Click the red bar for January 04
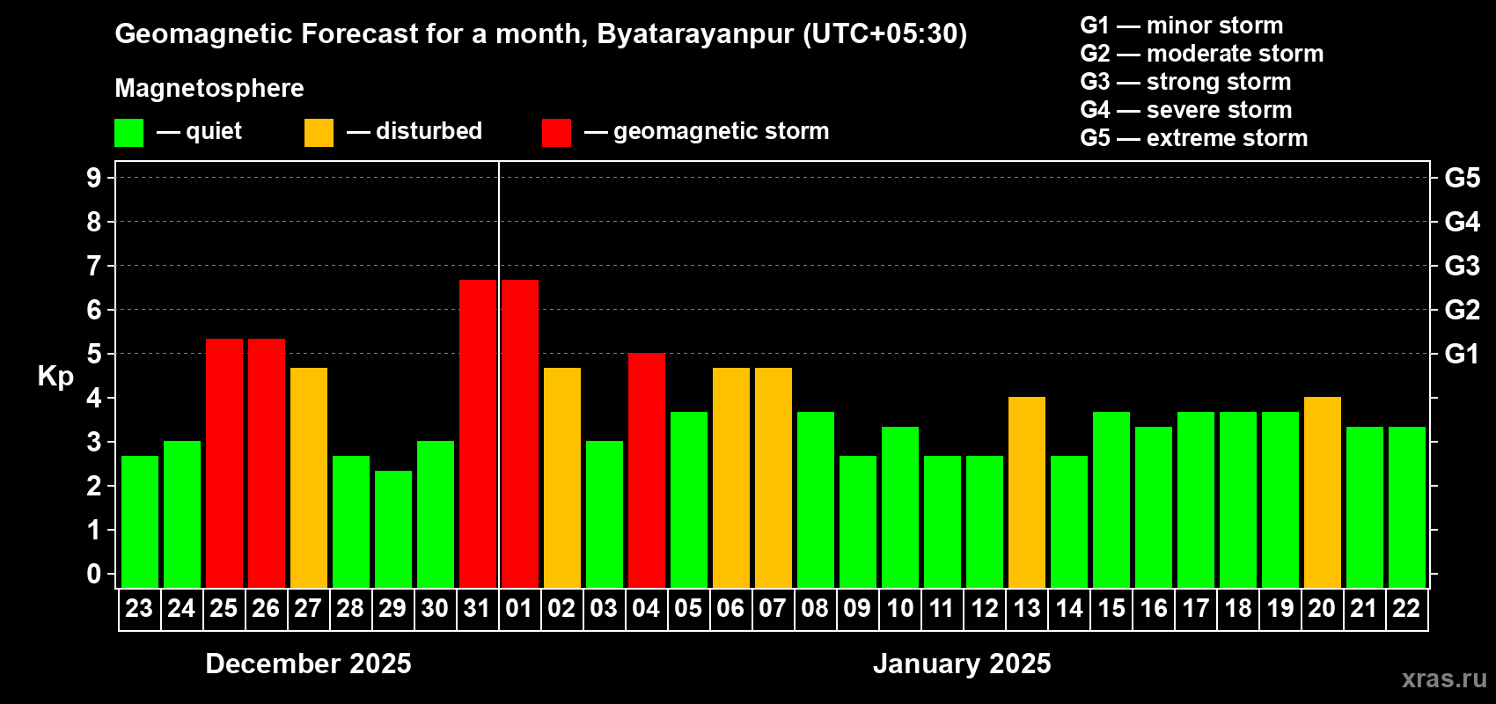The width and height of the screenshot is (1496, 704). pyautogui.click(x=647, y=471)
